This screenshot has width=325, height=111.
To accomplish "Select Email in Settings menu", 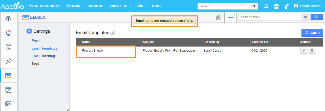I will 36,41.
